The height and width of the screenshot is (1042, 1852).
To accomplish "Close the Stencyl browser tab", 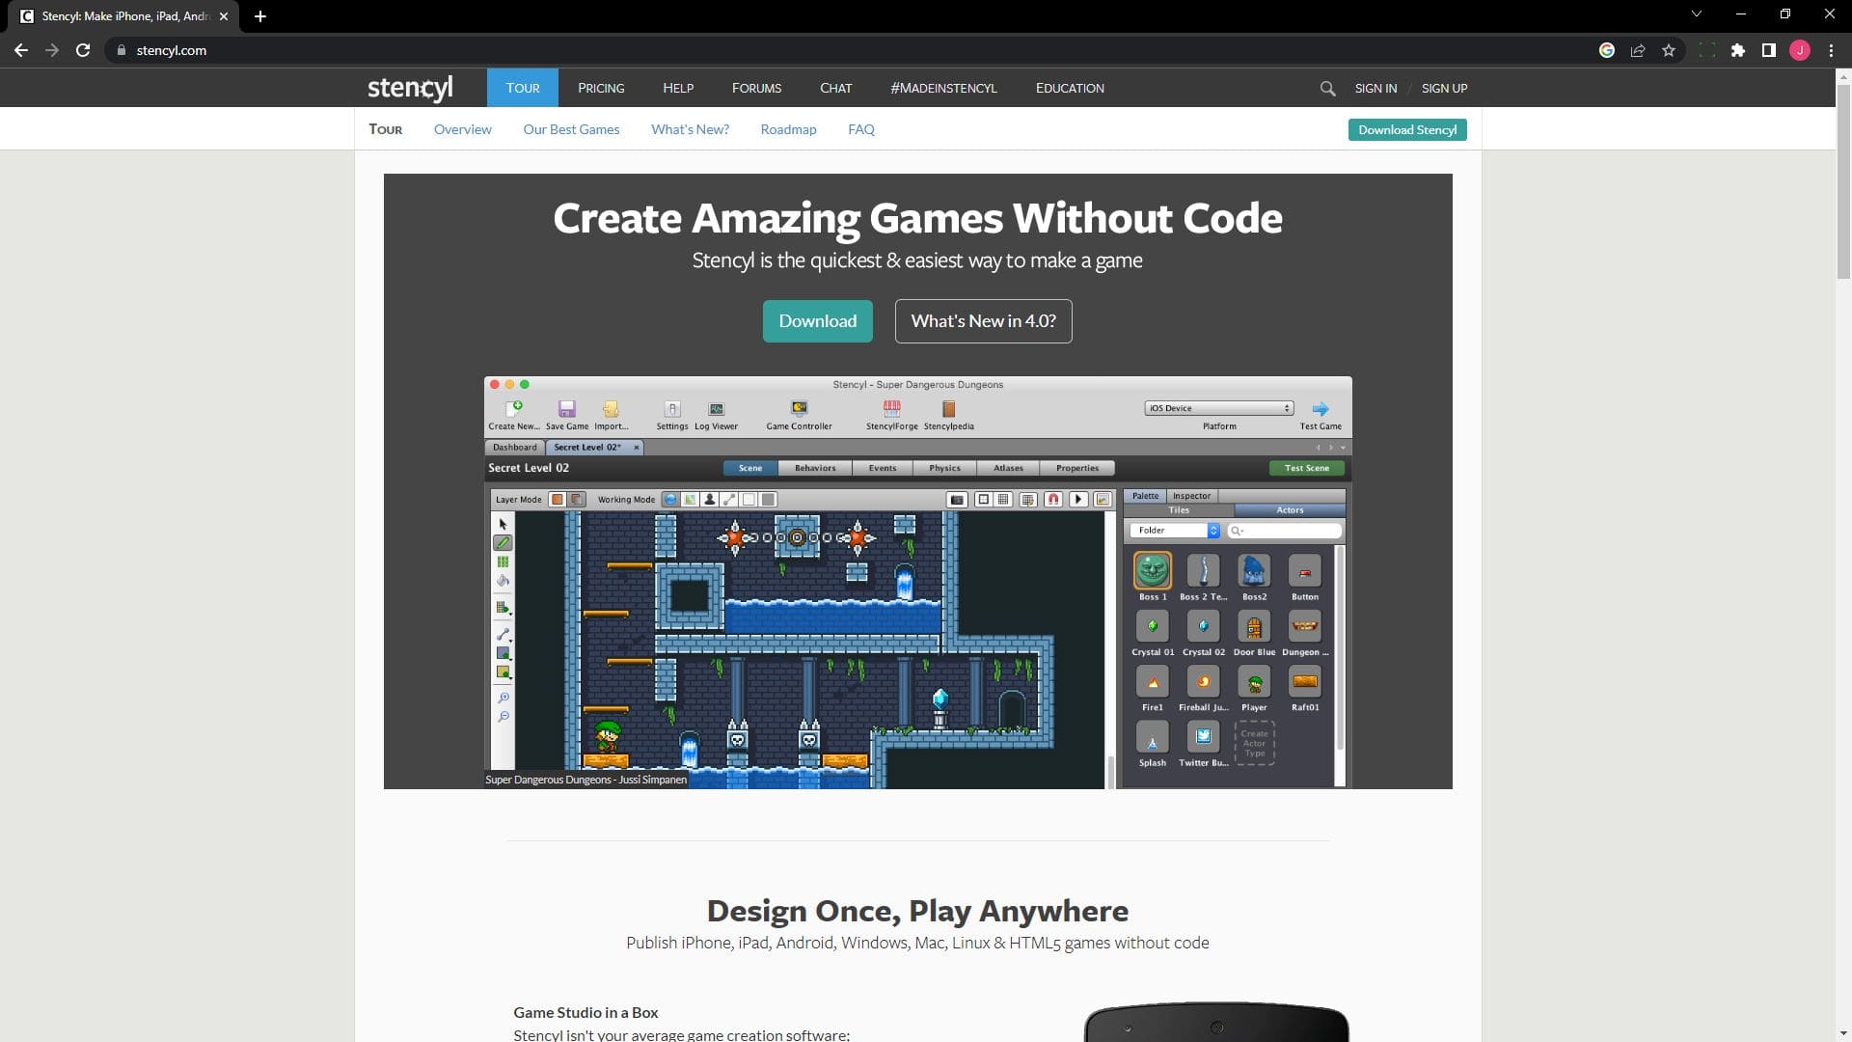I will coord(224,16).
